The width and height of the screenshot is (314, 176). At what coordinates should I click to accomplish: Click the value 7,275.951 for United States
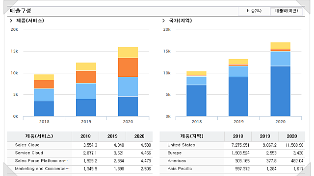point(240,145)
